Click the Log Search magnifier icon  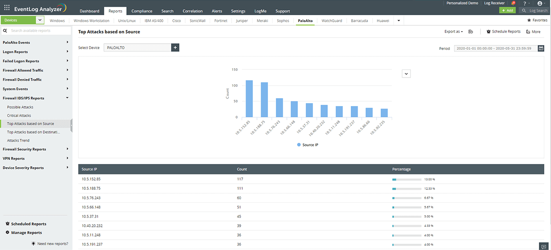(525, 10)
